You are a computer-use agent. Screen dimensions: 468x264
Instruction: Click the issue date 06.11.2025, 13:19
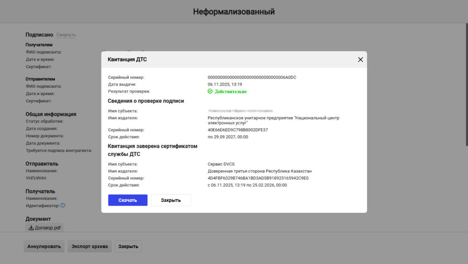(x=225, y=84)
